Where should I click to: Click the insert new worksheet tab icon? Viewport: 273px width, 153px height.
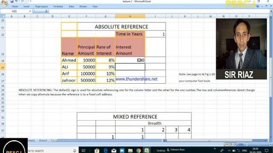(52, 141)
